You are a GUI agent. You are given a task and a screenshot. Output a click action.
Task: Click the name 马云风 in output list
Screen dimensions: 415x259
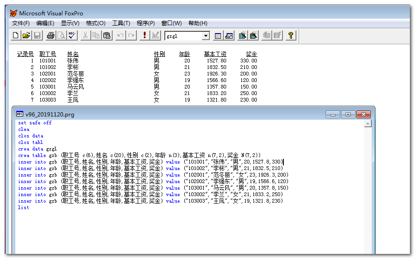coord(75,87)
